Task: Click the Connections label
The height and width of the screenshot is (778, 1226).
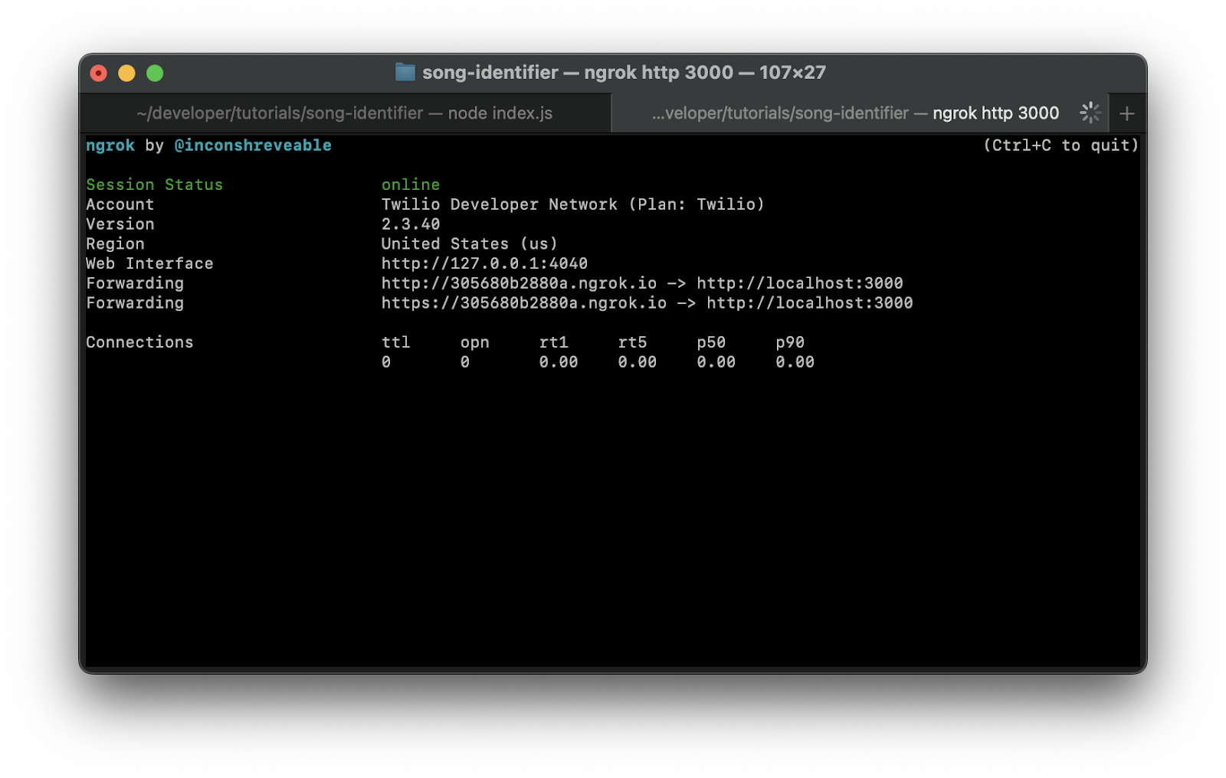Action: (139, 342)
